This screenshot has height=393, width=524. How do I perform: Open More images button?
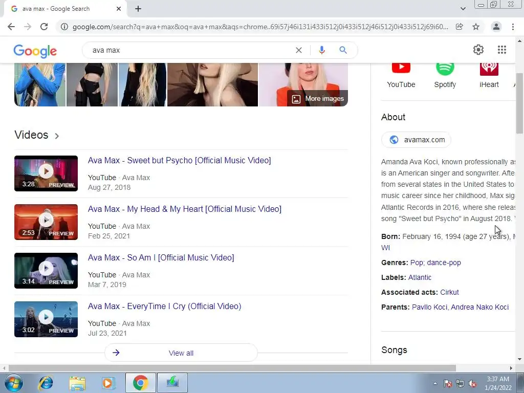(317, 99)
